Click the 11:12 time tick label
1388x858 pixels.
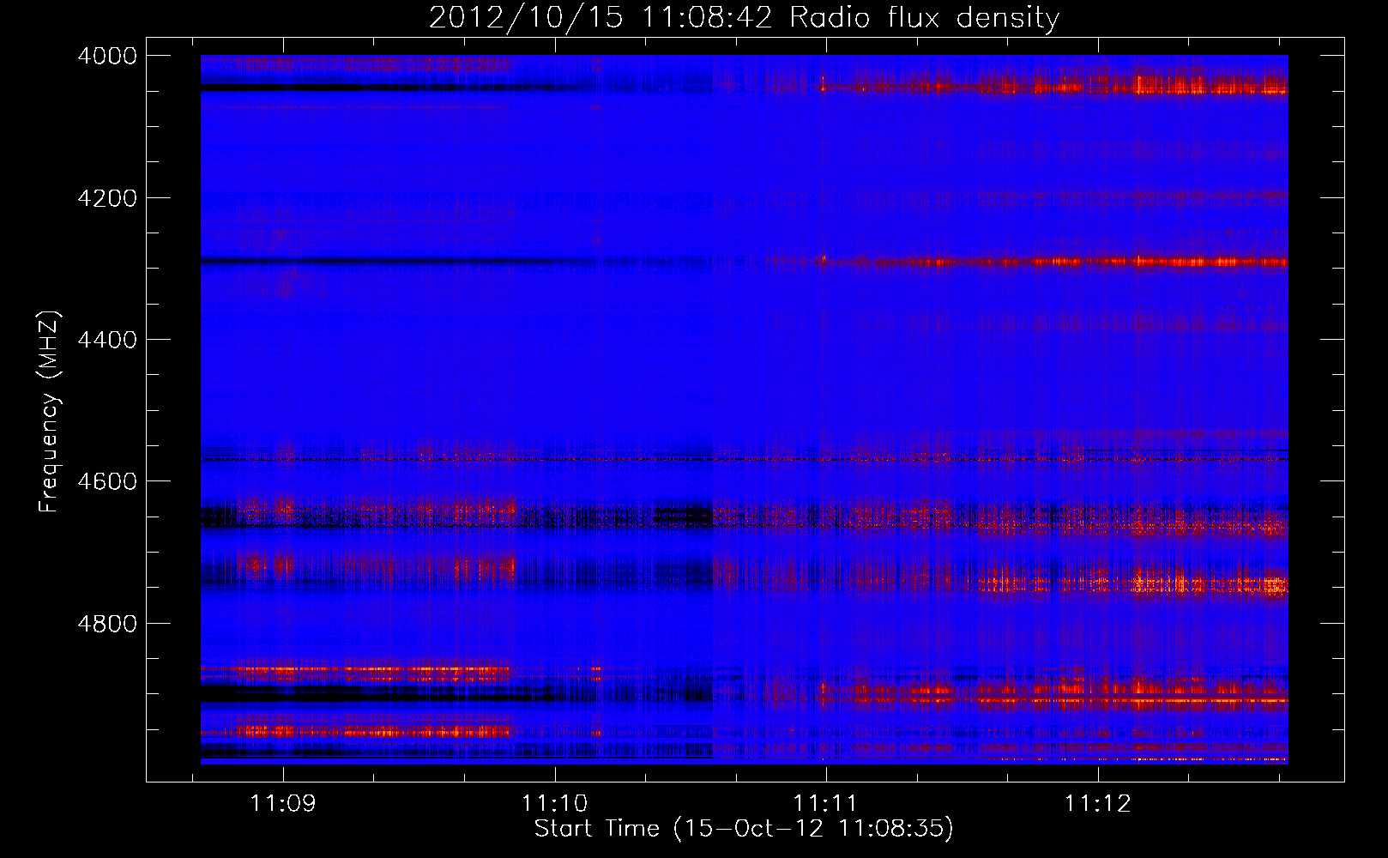[x=1098, y=803]
